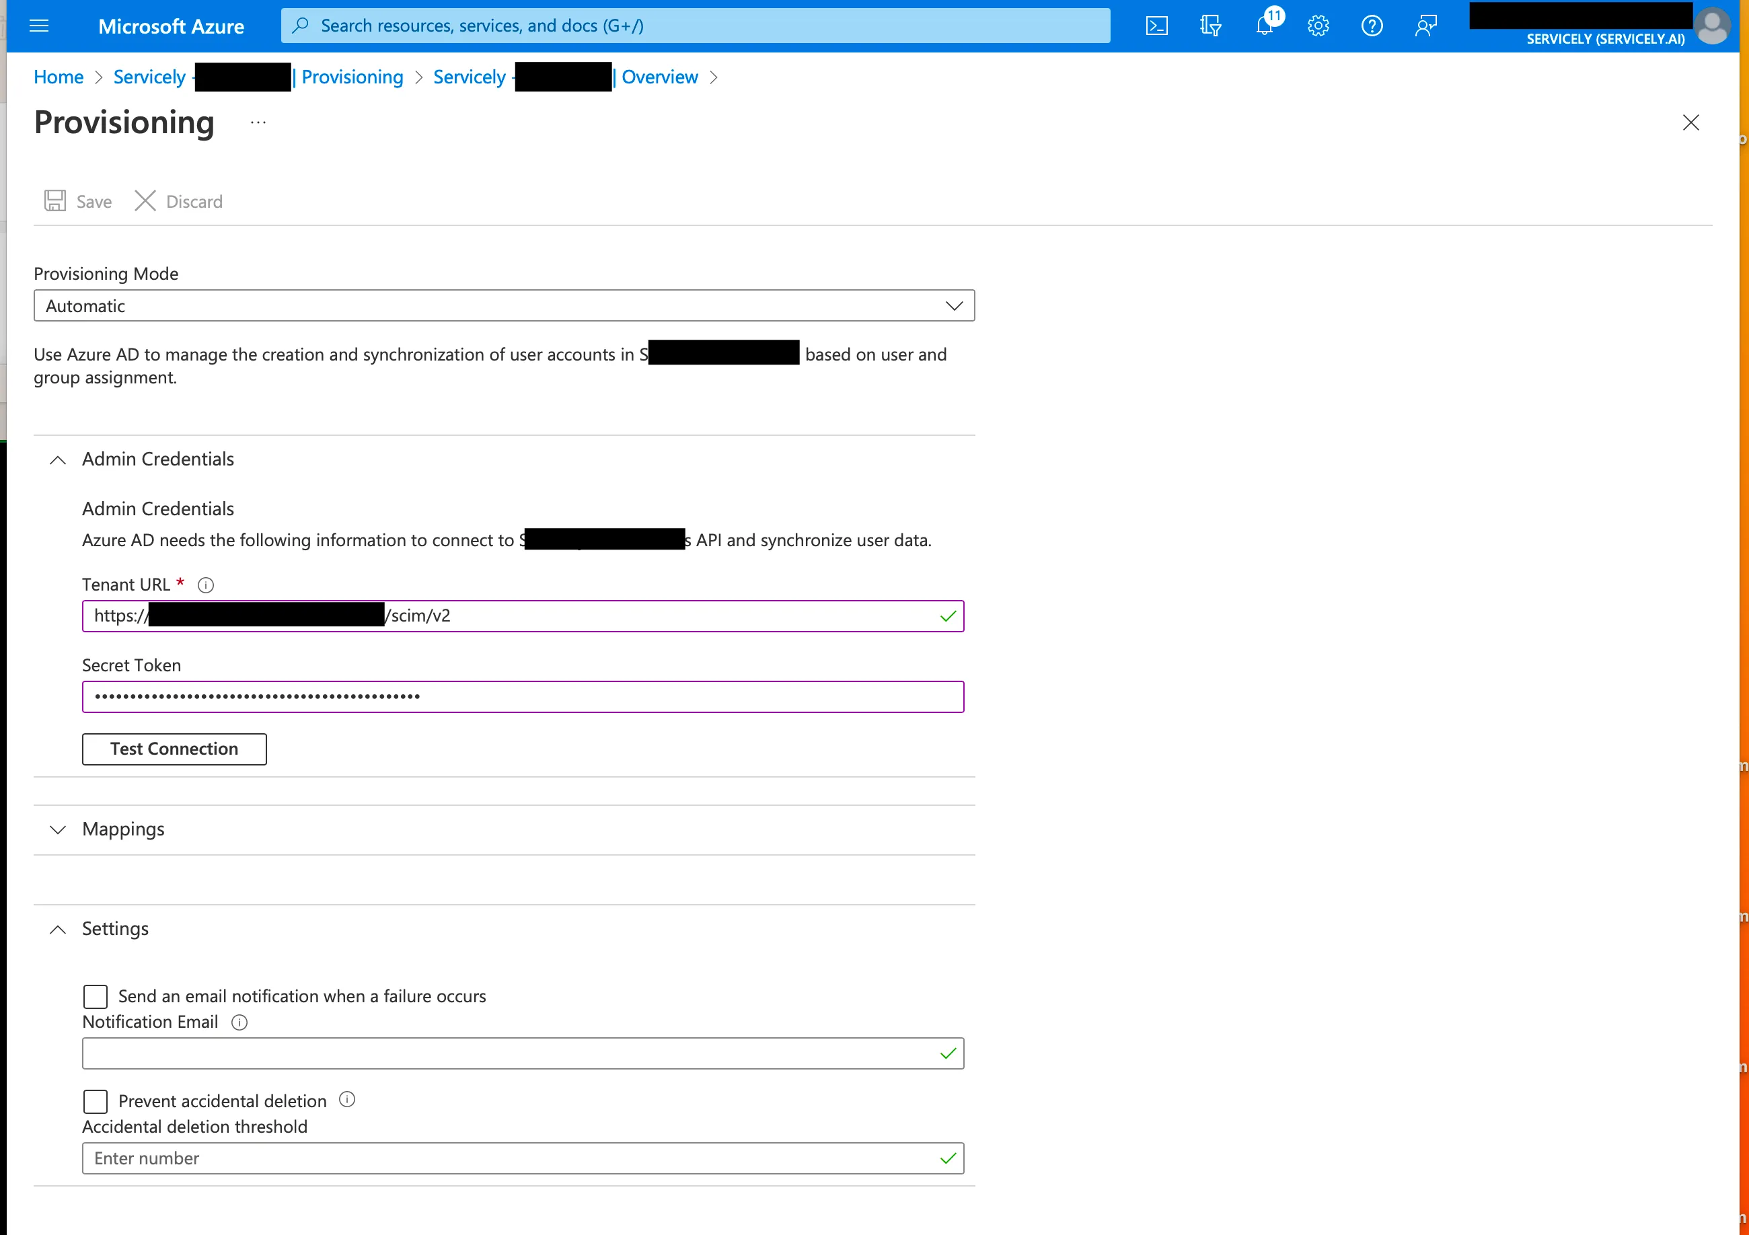
Task: Show Tenant URL info tooltip icon
Action: [206, 585]
